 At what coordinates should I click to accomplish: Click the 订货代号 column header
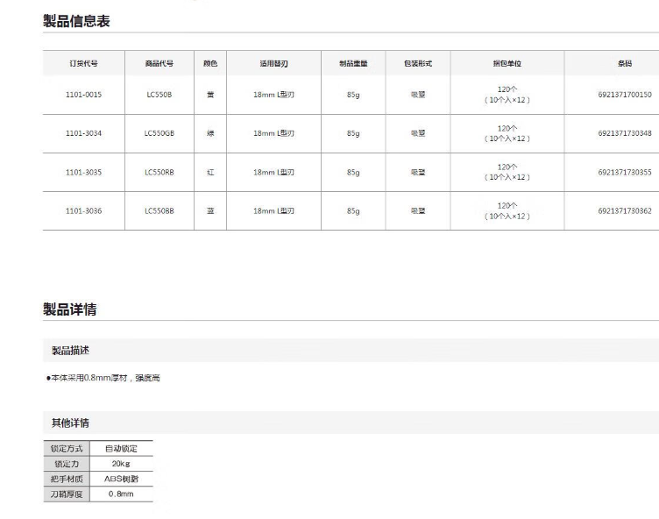pos(83,63)
